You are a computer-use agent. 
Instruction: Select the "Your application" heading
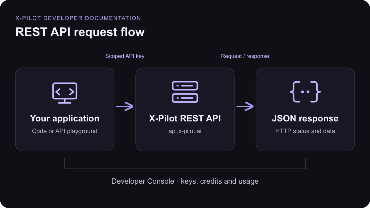tap(65, 119)
